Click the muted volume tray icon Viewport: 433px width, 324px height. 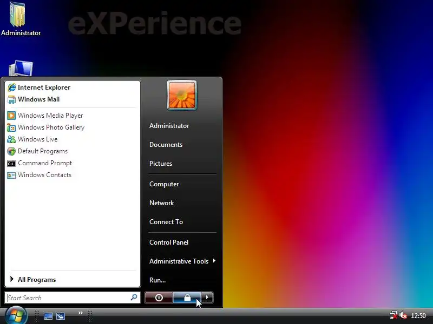[403, 315]
